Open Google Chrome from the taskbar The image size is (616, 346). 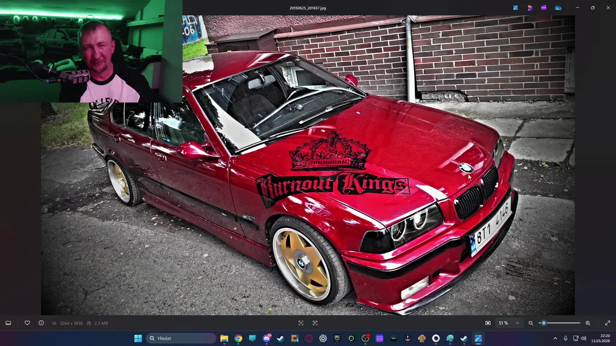(238, 338)
